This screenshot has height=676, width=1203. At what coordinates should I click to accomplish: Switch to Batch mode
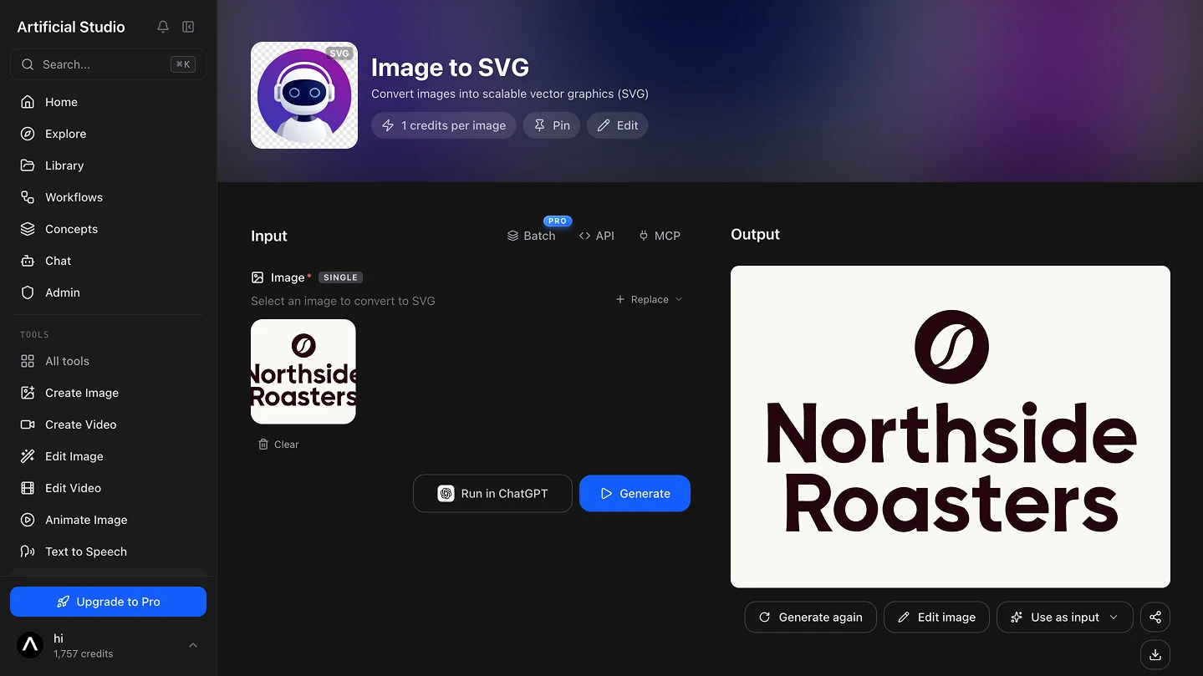532,236
